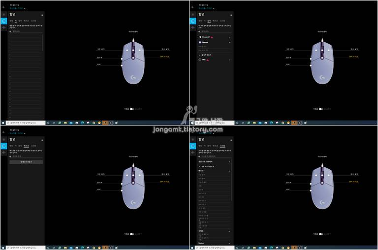Expand the OBS actions group

point(229,60)
